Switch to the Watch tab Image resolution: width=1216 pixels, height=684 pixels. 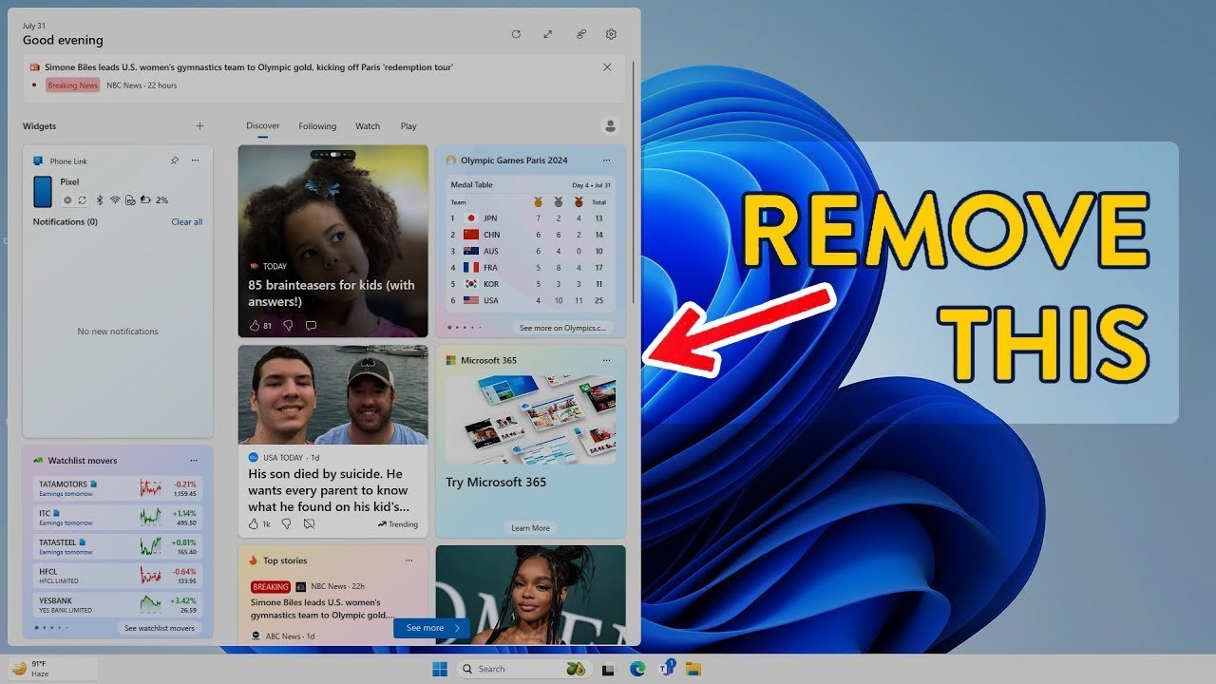pos(368,125)
